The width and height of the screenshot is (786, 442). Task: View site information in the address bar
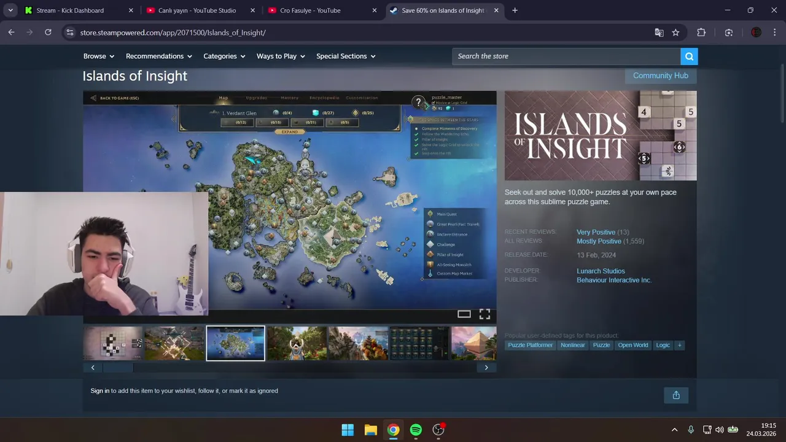coord(70,33)
